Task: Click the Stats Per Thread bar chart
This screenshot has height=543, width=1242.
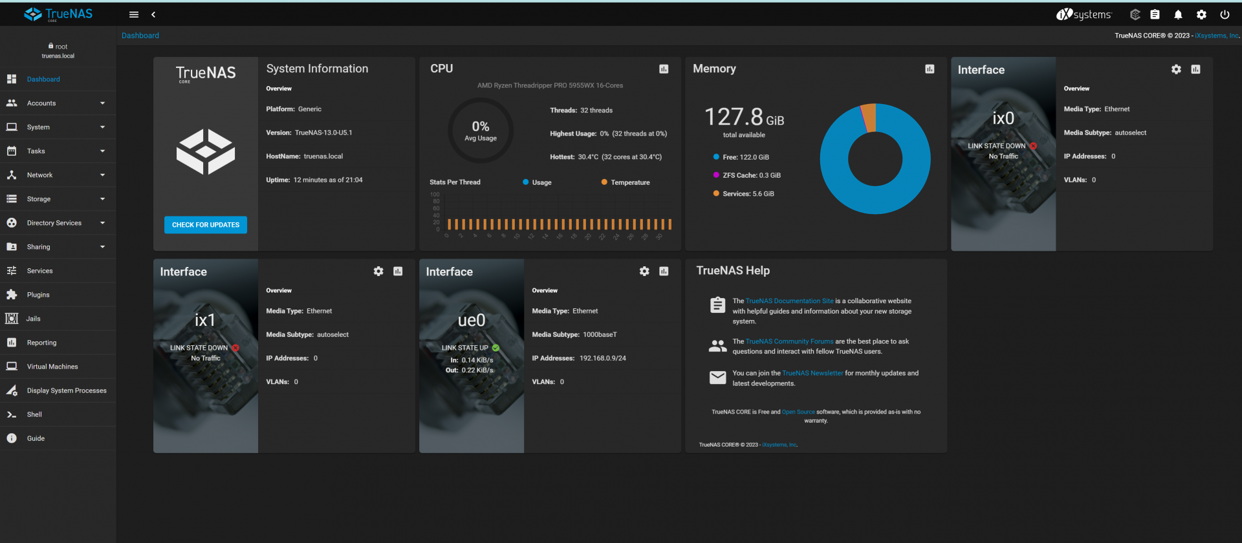Action: coord(551,217)
